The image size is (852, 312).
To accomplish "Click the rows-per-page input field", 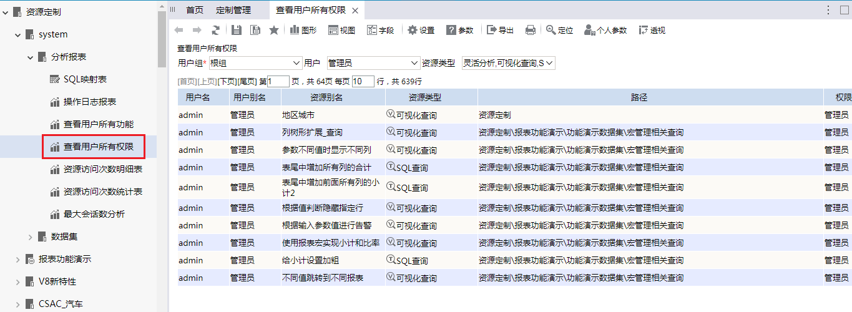I will pos(363,81).
